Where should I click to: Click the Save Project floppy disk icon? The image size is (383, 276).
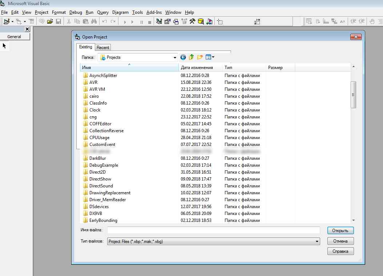pos(59,21)
